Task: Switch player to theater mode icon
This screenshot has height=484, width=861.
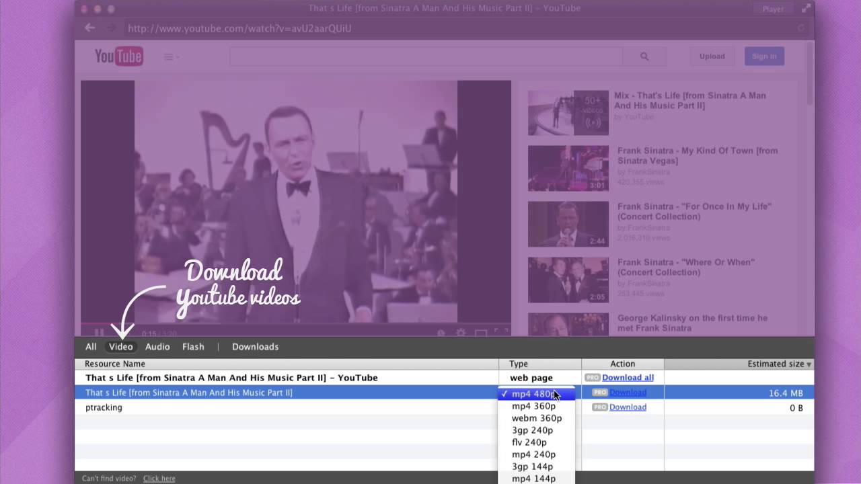Action: [480, 333]
